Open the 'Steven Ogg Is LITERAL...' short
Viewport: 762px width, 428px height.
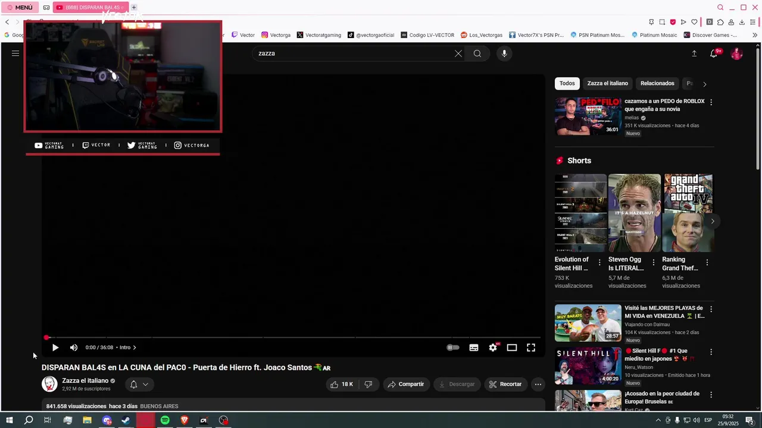click(x=635, y=213)
